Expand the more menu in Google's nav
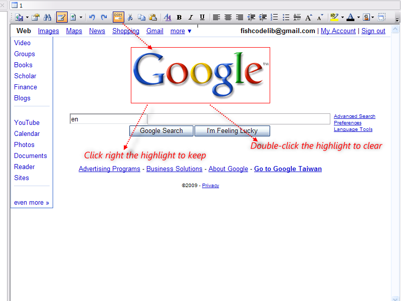The image size is (401, 301). pos(181,31)
